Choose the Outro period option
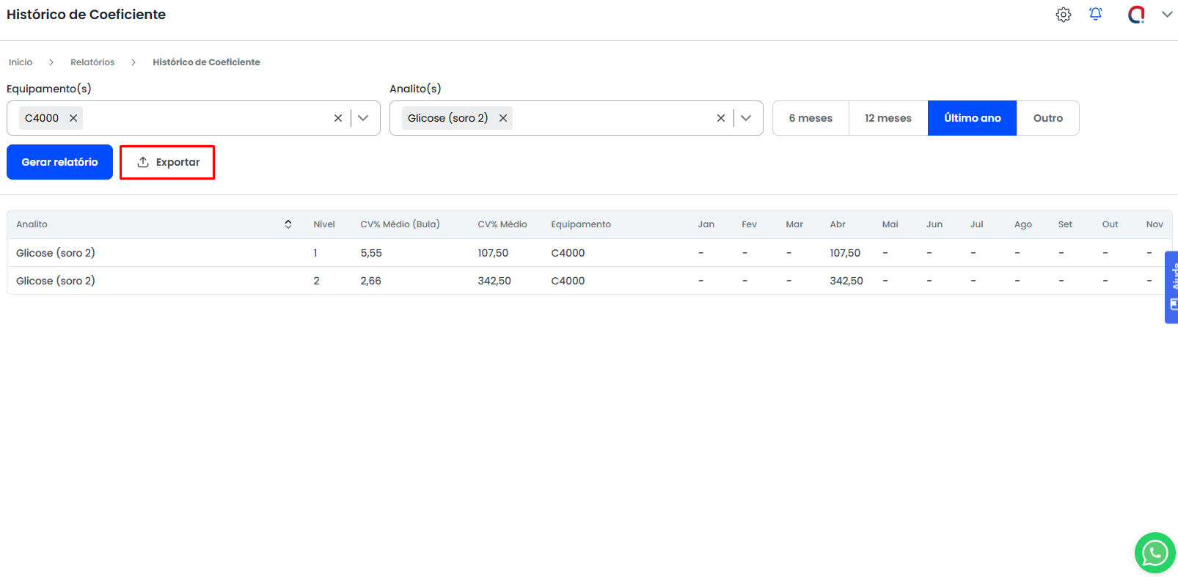The height and width of the screenshot is (577, 1178). pyautogui.click(x=1047, y=118)
